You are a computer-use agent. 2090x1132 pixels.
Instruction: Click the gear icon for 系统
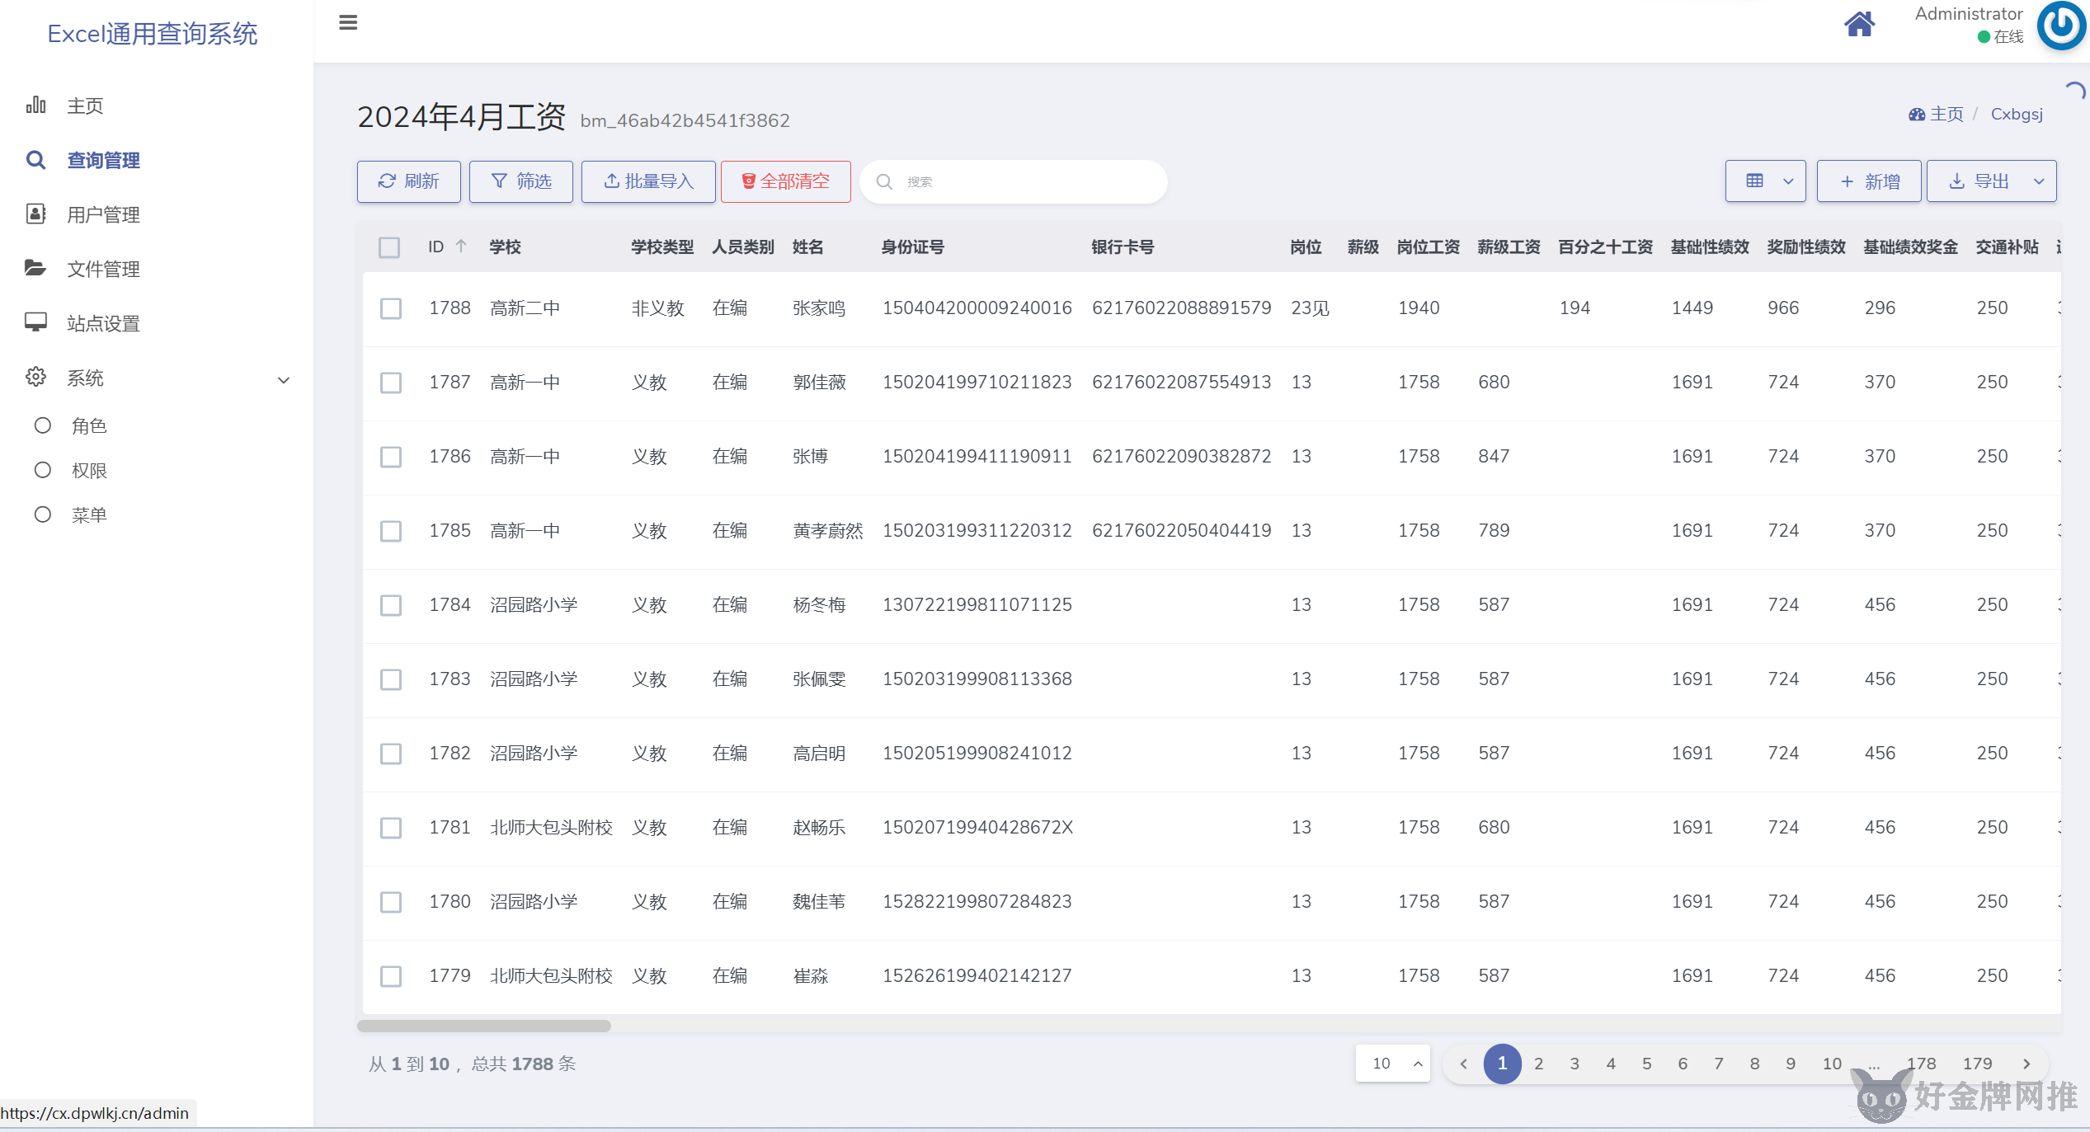point(35,377)
